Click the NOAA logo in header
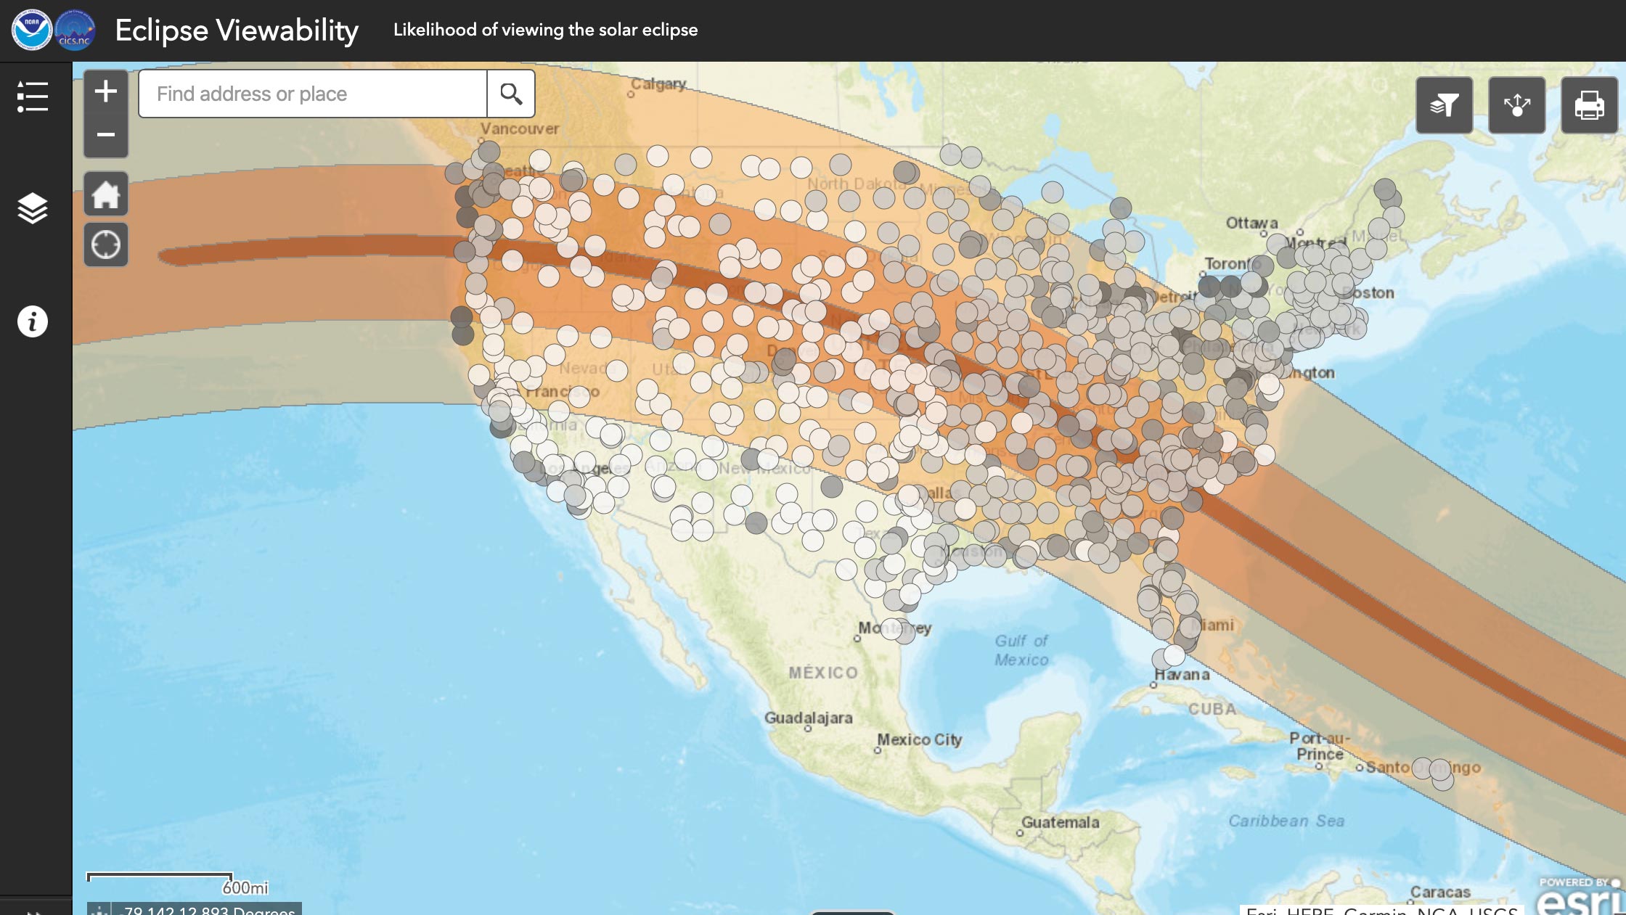The width and height of the screenshot is (1626, 915). [x=31, y=30]
